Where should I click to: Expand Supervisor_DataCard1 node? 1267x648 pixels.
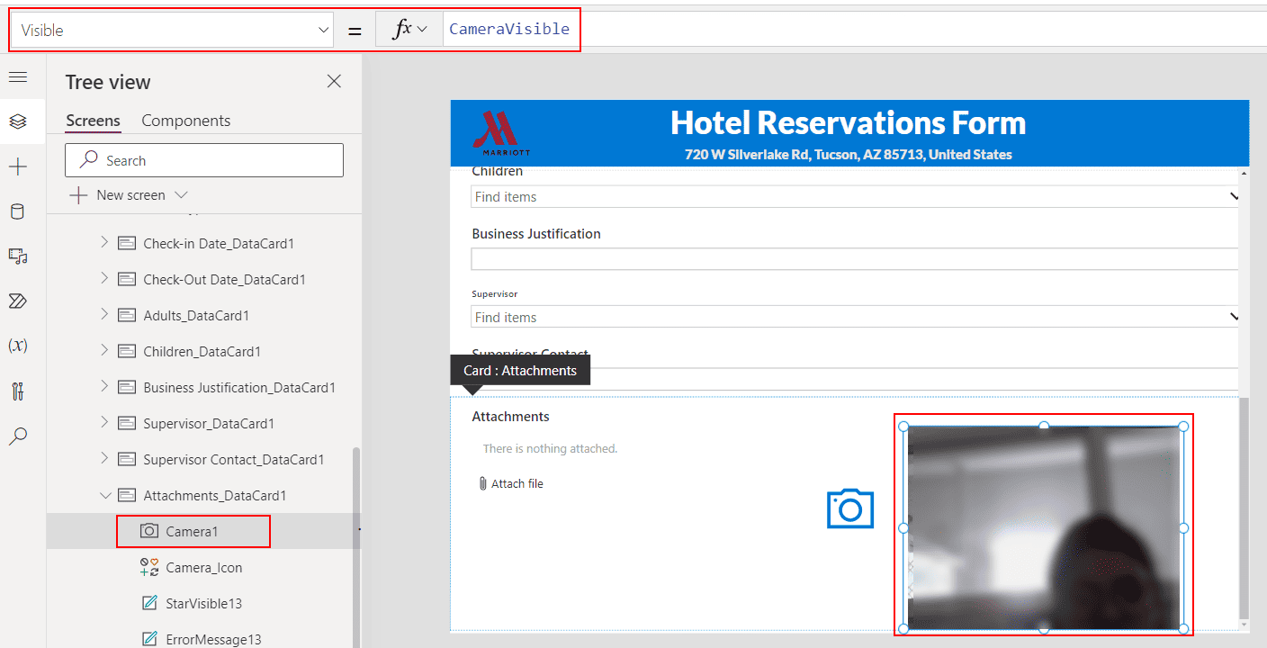click(x=104, y=422)
